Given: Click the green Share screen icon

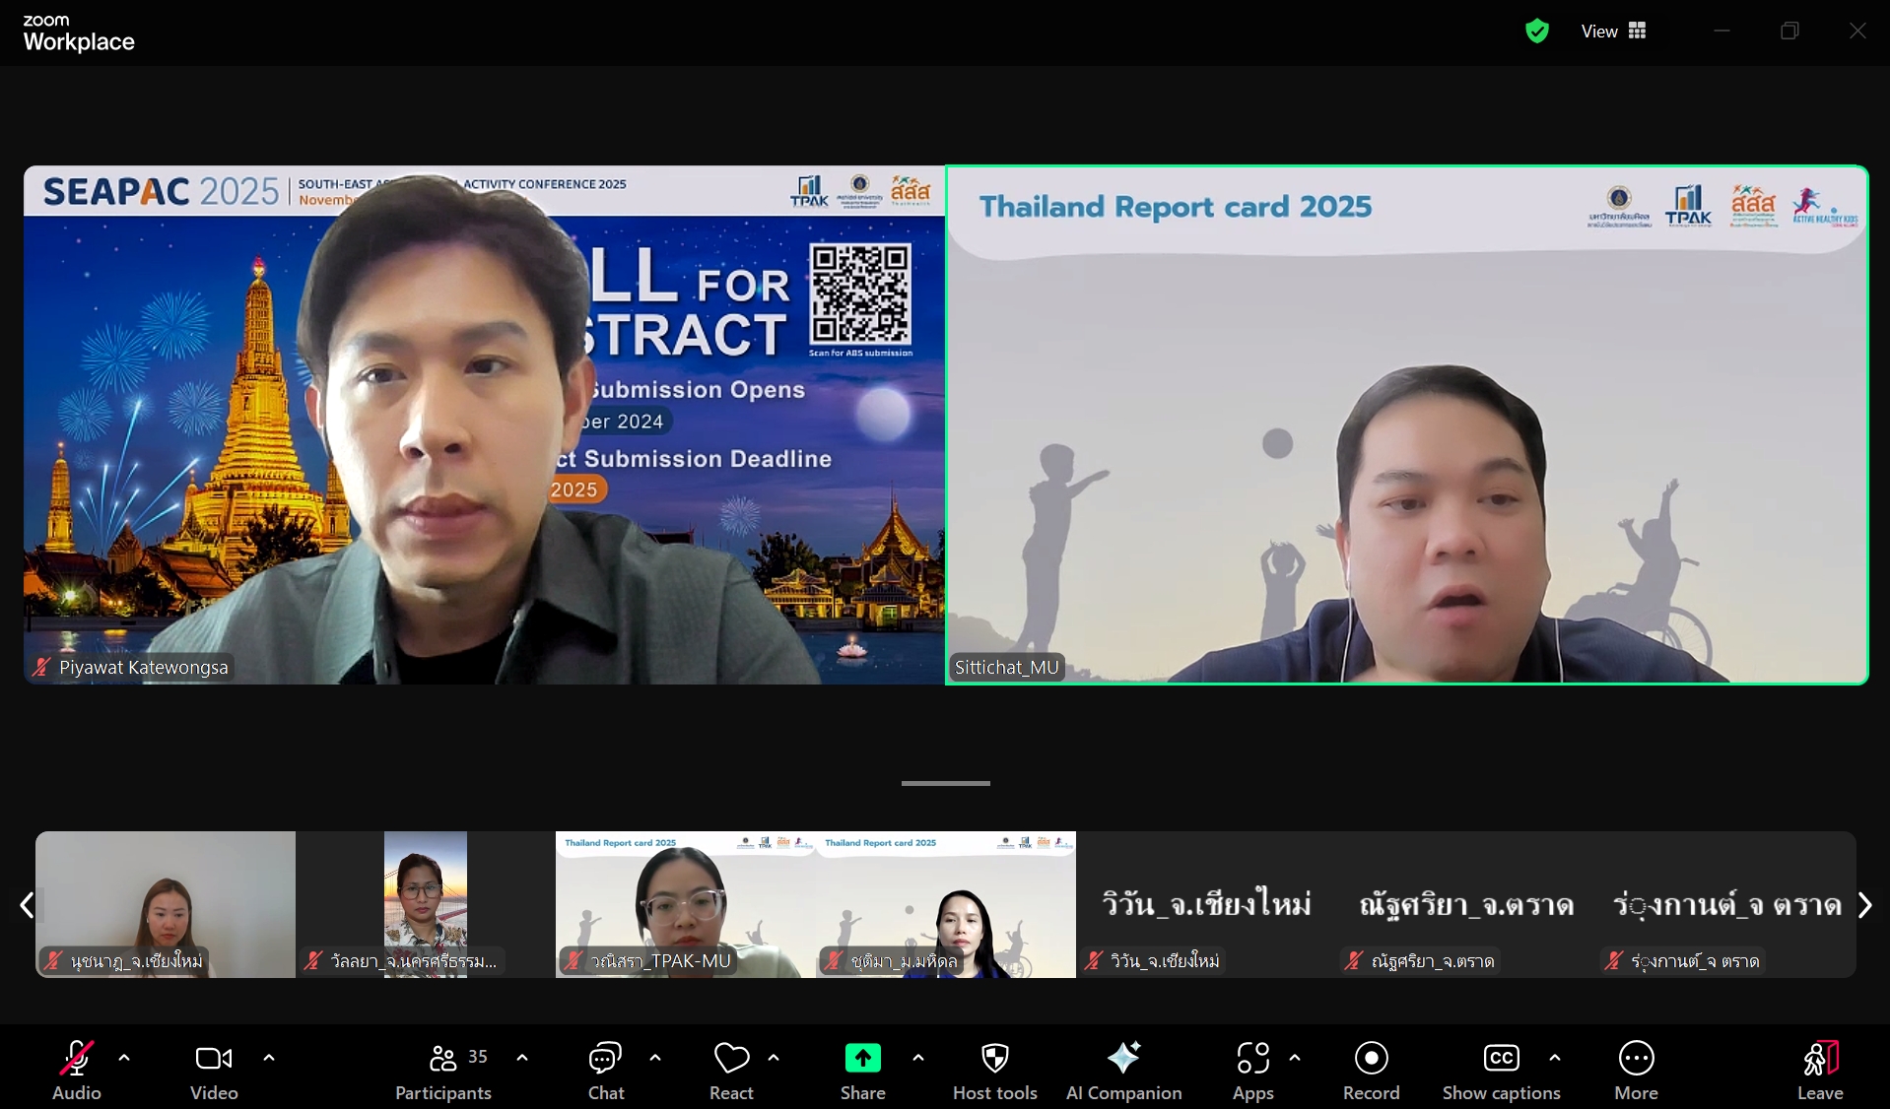Looking at the screenshot, I should [862, 1059].
